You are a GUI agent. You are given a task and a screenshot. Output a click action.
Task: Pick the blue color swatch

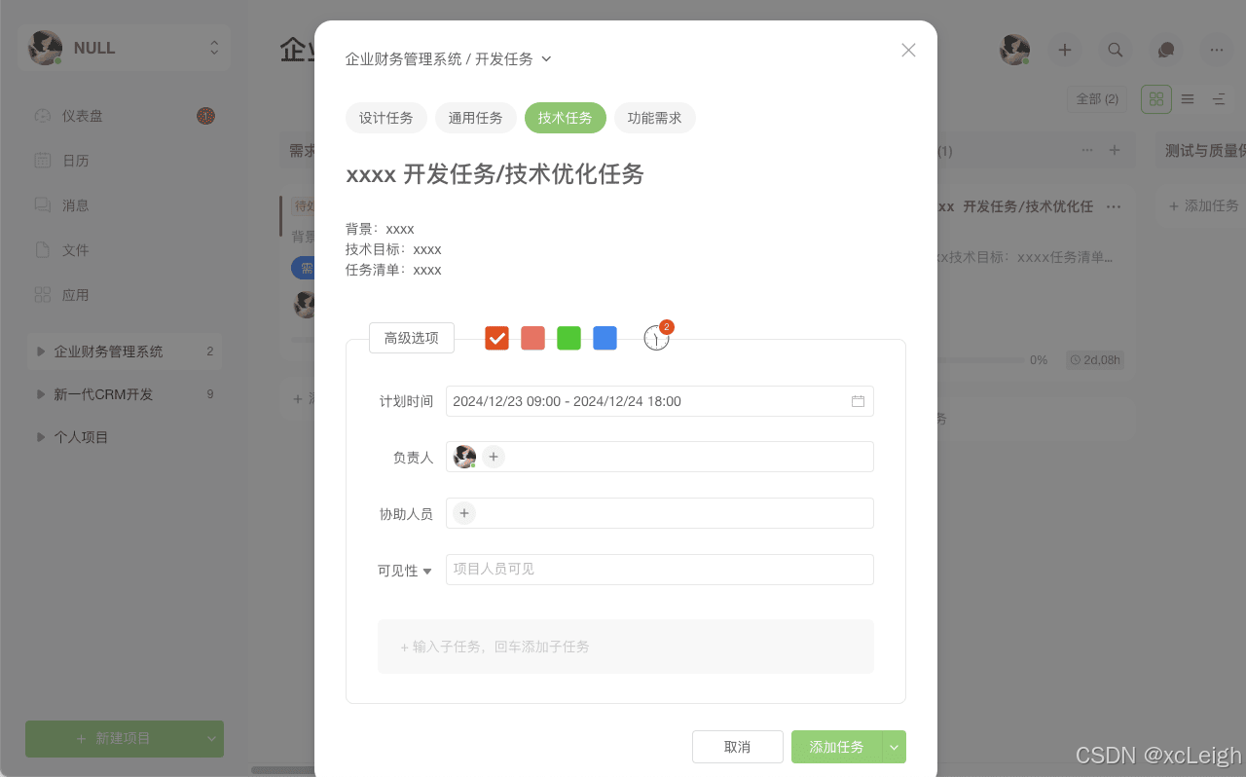pos(605,338)
